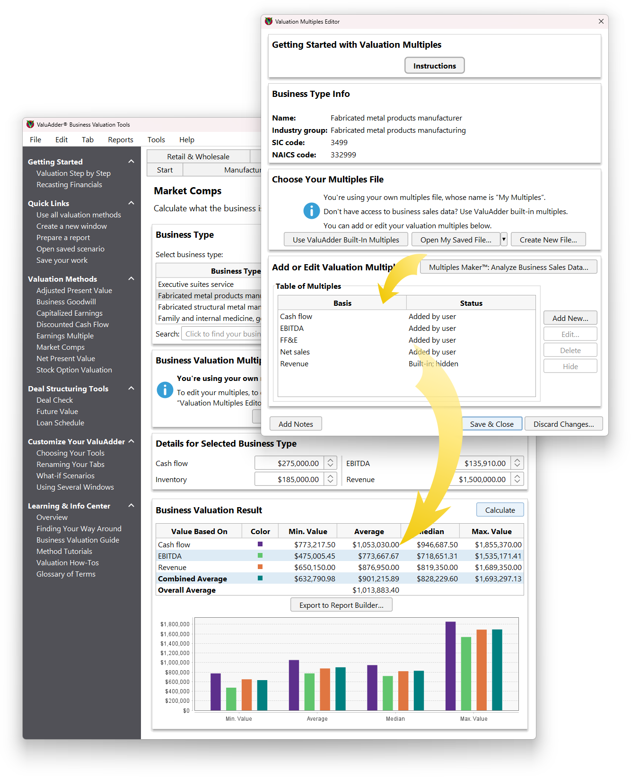Image resolution: width=631 pixels, height=777 pixels.
Task: Click the Valuation Multiples Editor title icon
Action: pos(269,21)
